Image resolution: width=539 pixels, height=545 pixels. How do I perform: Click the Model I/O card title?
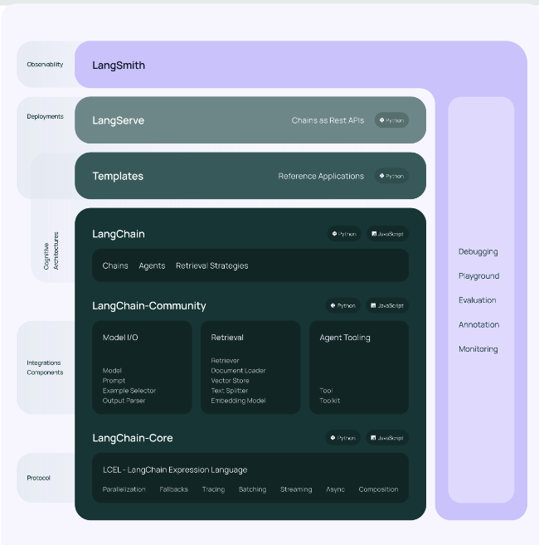click(x=120, y=338)
